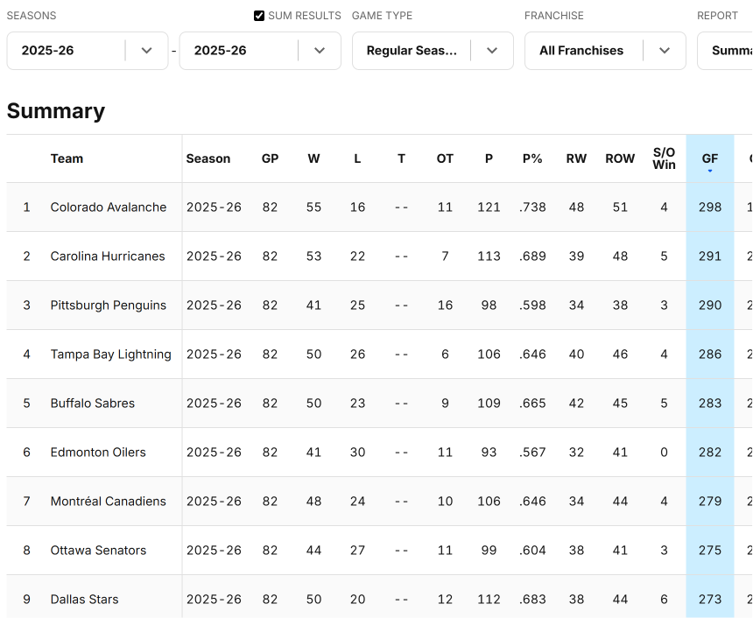753x618 pixels.
Task: Select Colorado's GF value 298
Action: coord(710,207)
